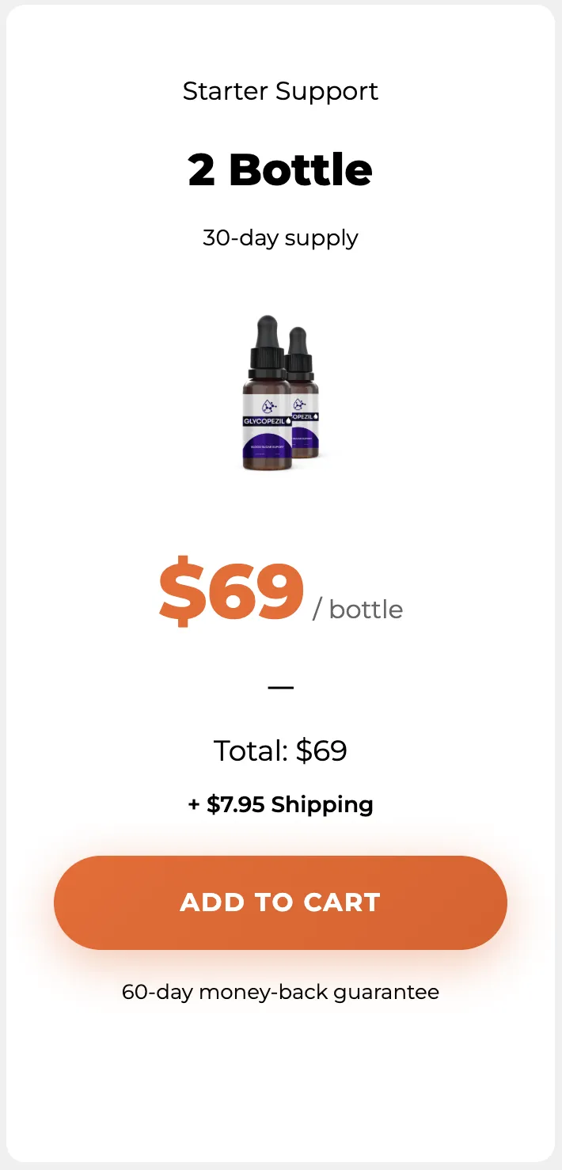Click the 30-day supply text

(x=280, y=238)
